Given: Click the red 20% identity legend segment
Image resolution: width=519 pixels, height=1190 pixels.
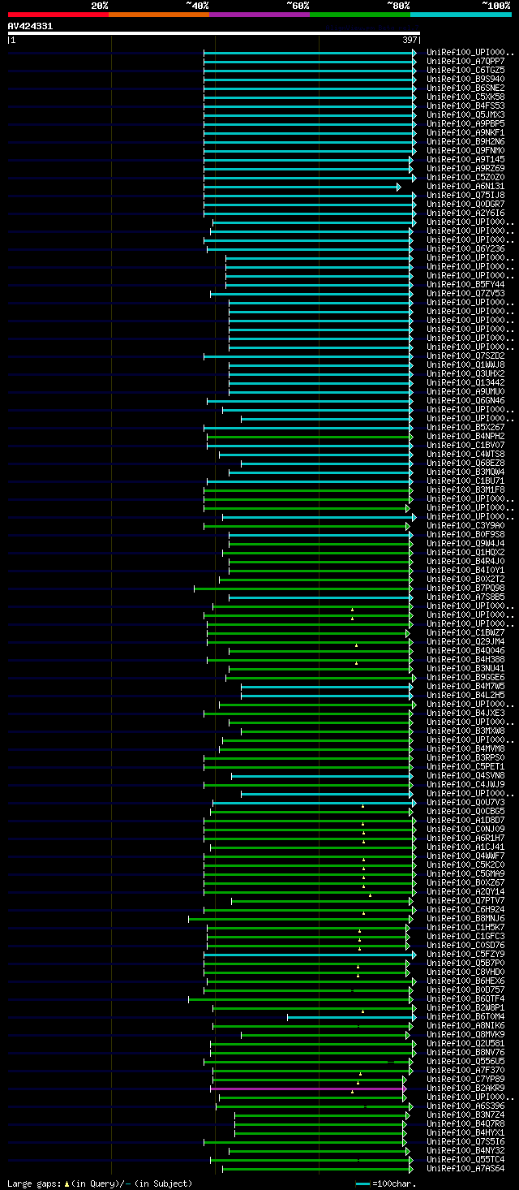Looking at the screenshot, I should [x=58, y=14].
